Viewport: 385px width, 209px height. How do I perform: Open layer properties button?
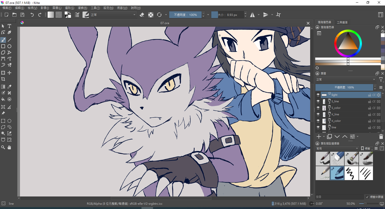coord(353,136)
